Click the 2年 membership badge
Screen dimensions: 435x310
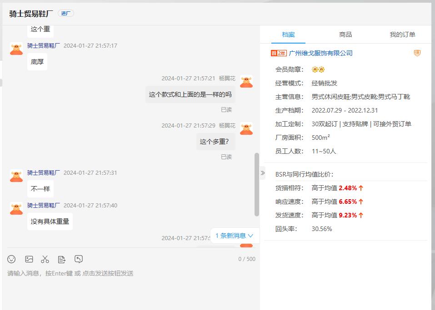coord(279,53)
